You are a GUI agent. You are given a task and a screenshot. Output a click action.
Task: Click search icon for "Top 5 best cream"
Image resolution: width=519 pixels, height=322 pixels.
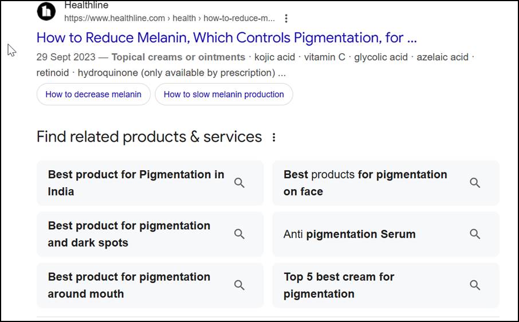point(475,285)
